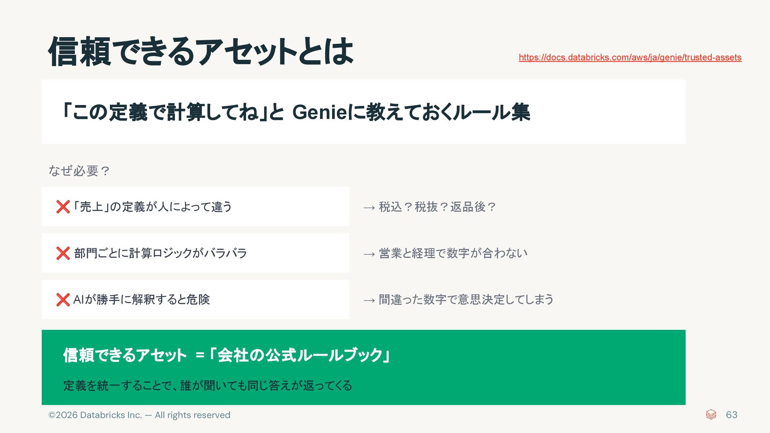770x433 pixels.
Task: Click the なぜ必要？ label
Action: click(x=79, y=171)
